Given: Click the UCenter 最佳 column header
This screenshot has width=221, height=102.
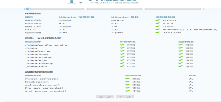Looking at the screenshot, I should point(125,17).
